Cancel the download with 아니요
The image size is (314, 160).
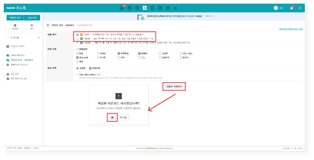(123, 117)
